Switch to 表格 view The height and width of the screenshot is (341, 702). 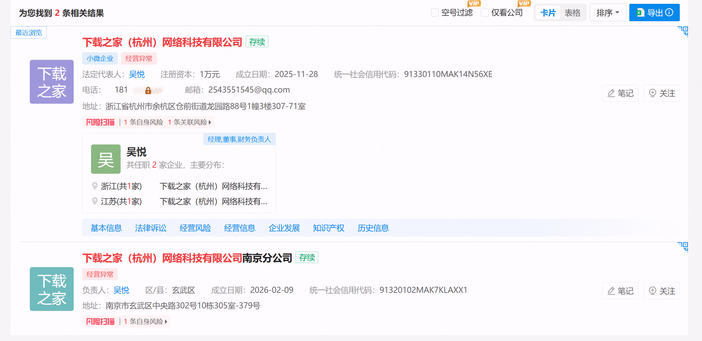pyautogui.click(x=572, y=13)
